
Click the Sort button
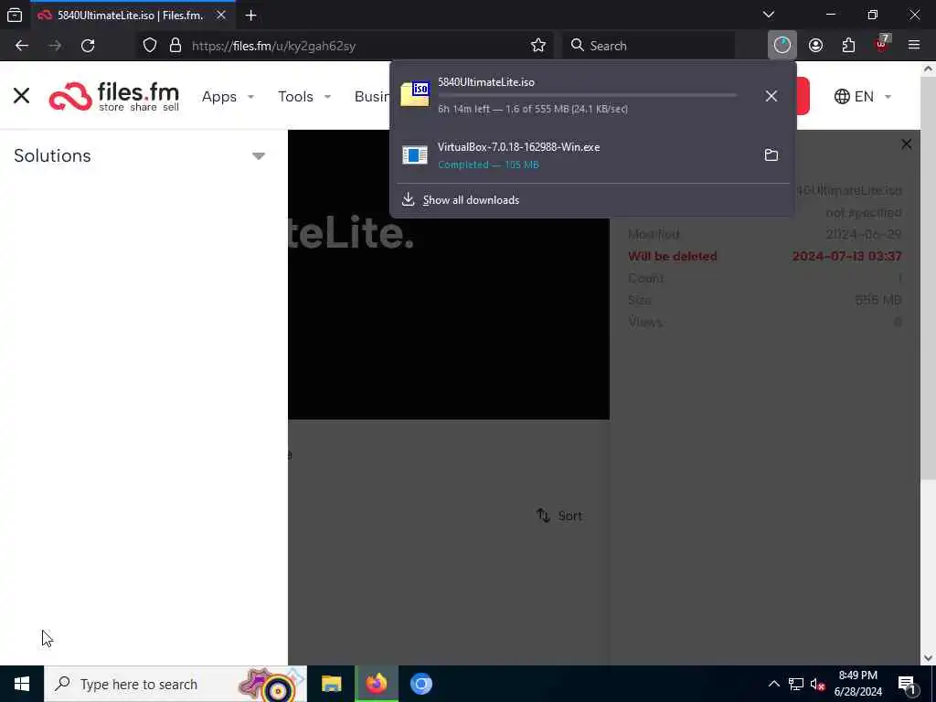coord(559,516)
